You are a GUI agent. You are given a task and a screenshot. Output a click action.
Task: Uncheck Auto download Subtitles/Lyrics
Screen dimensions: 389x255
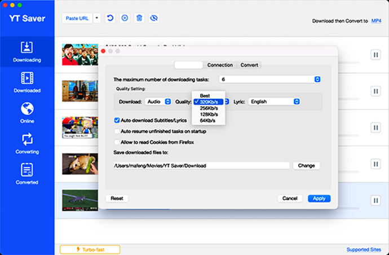(117, 120)
